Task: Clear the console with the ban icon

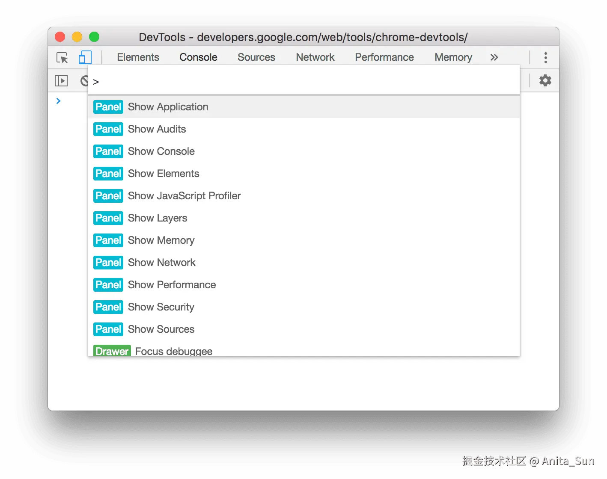Action: click(84, 81)
